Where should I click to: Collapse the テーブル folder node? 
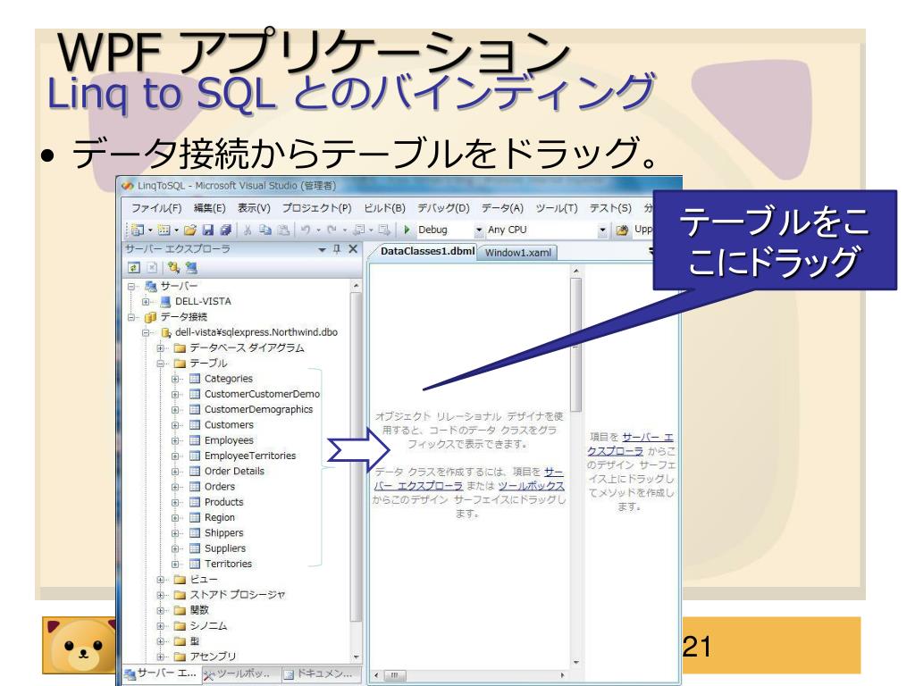(x=161, y=364)
